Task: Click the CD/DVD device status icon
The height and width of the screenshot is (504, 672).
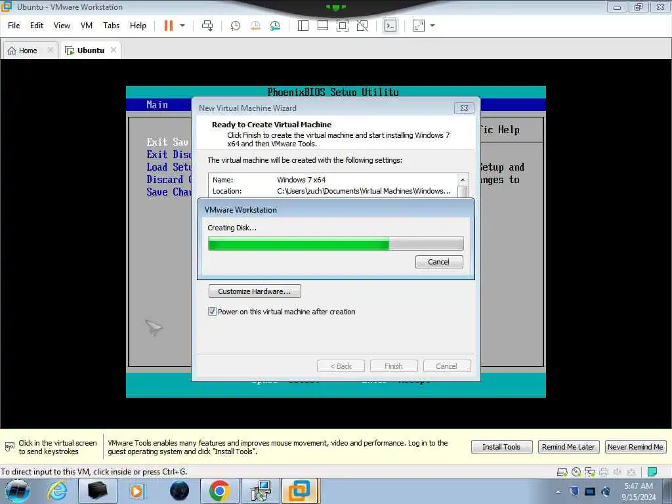Action: click(x=576, y=472)
